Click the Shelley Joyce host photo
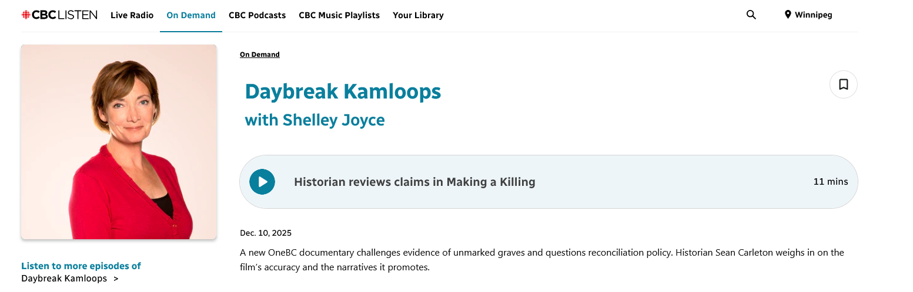The image size is (913, 292). tap(119, 142)
